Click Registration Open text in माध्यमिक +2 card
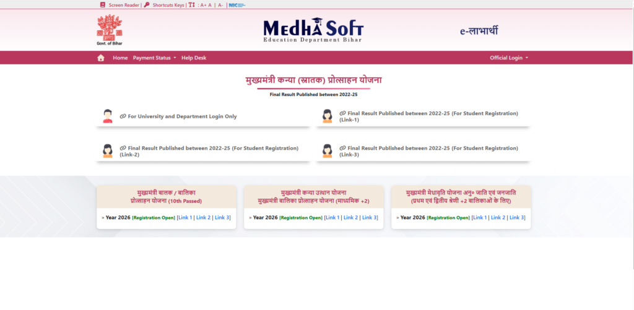 (x=301, y=218)
